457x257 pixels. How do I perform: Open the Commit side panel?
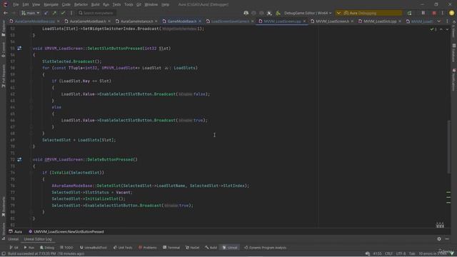tap(4, 49)
